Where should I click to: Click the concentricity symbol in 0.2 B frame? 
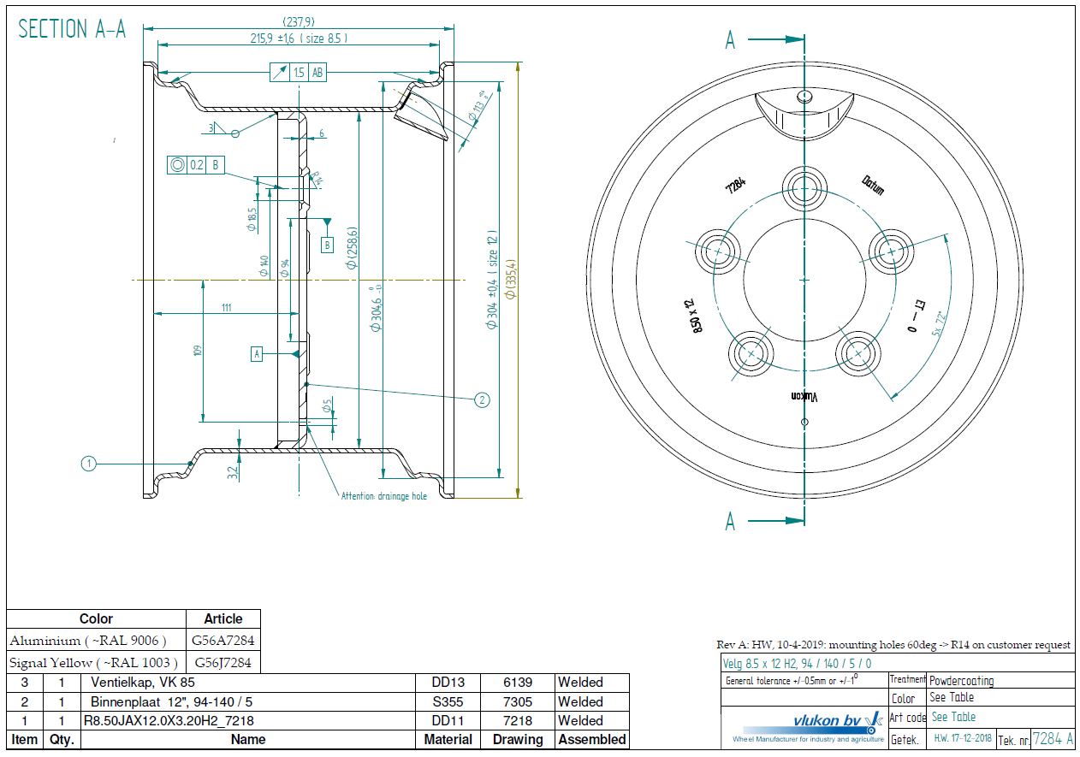[x=177, y=165]
